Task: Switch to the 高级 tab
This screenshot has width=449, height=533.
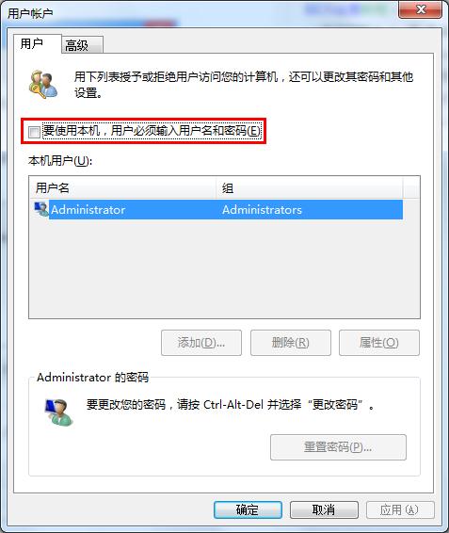Action: 82,45
